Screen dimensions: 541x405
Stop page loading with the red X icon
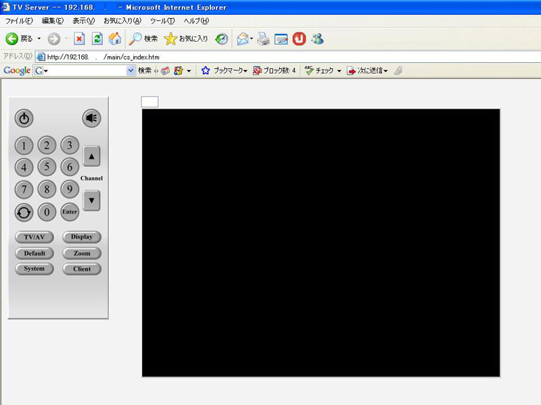click(79, 39)
